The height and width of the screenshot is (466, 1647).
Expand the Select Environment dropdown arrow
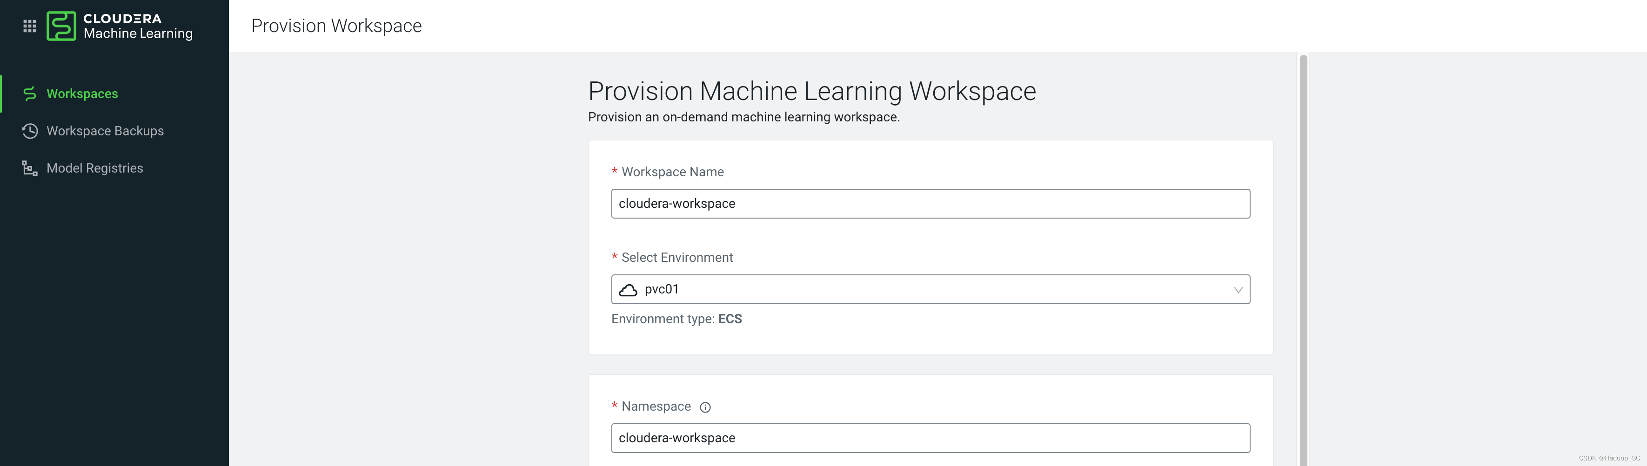[x=1238, y=290]
